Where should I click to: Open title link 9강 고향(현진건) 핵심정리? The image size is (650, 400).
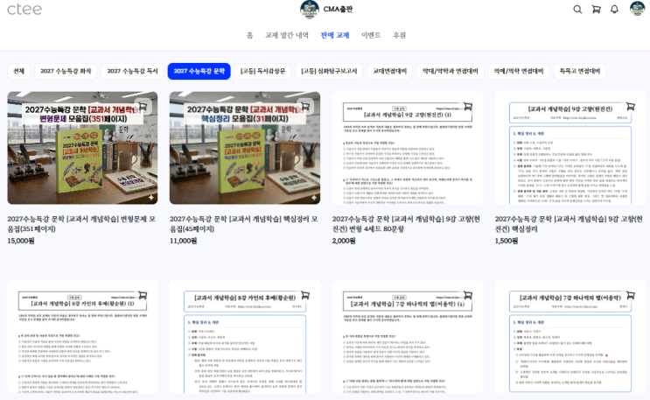[569, 224]
